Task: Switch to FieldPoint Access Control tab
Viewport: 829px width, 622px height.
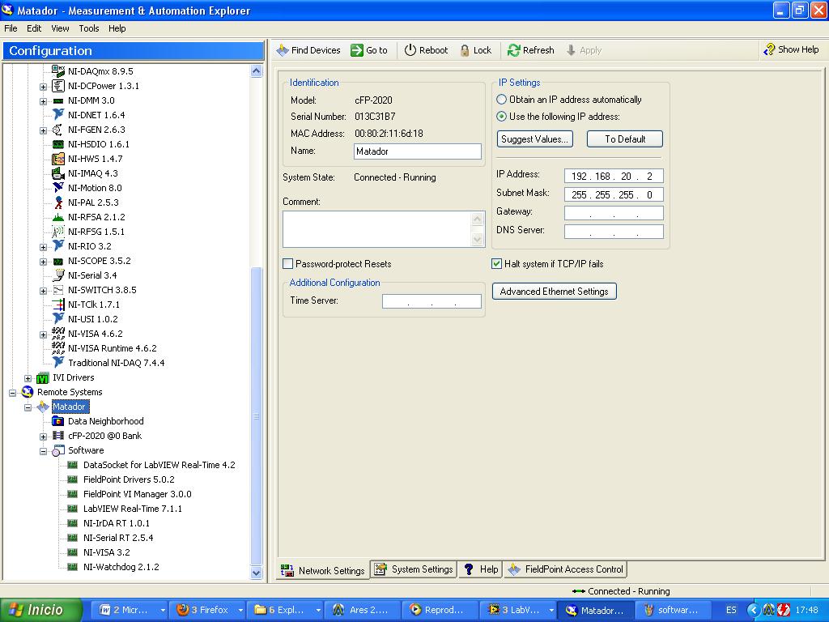Action: [564, 569]
